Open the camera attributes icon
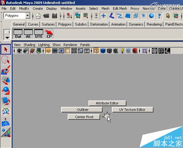The height and width of the screenshot is (148, 183). (26, 51)
